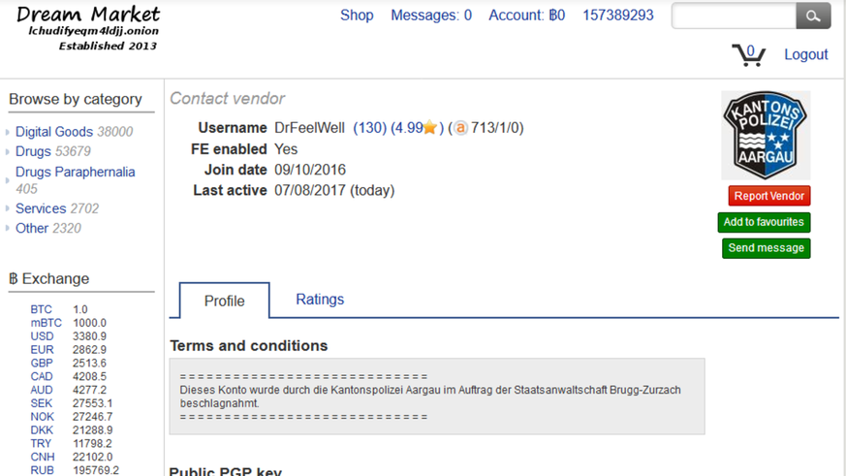
Task: Click user ID 157389293 link
Action: (x=617, y=16)
